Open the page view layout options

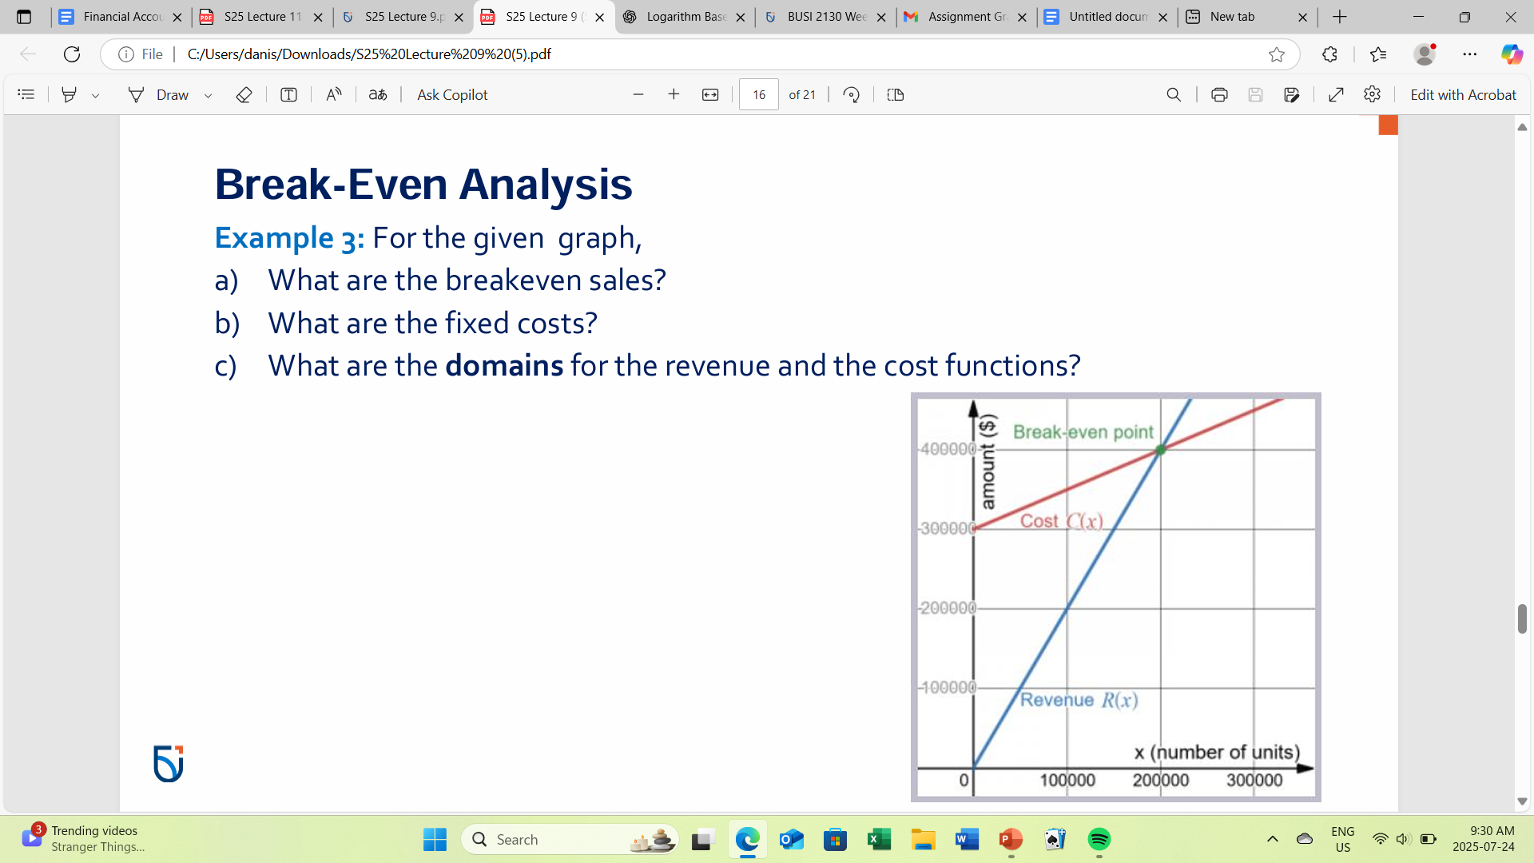click(895, 94)
